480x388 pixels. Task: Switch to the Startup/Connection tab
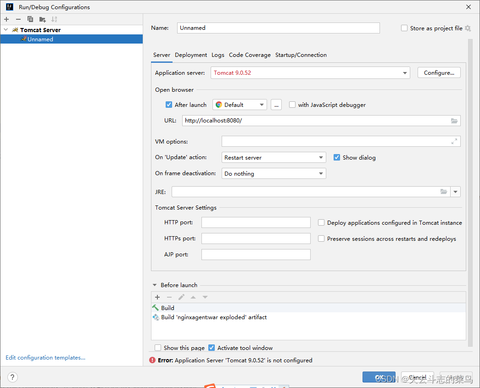[301, 55]
